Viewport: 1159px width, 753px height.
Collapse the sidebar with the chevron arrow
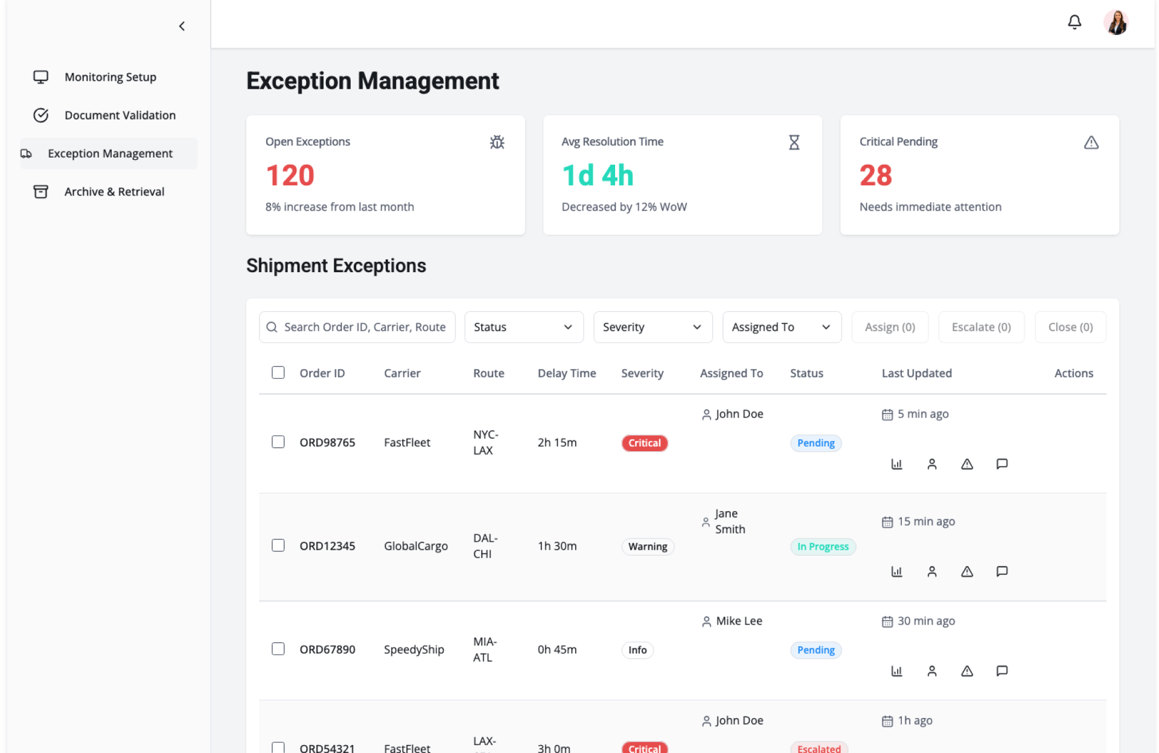pos(182,26)
